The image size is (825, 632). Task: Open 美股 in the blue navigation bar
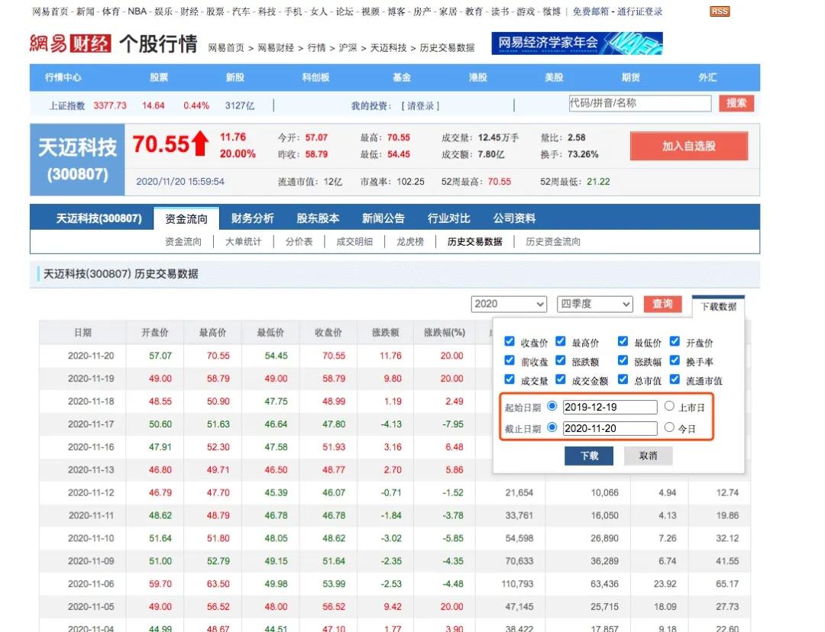(x=554, y=78)
